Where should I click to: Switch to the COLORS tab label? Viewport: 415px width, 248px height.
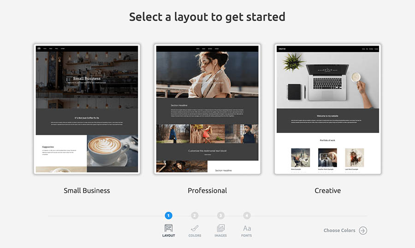[x=195, y=236]
